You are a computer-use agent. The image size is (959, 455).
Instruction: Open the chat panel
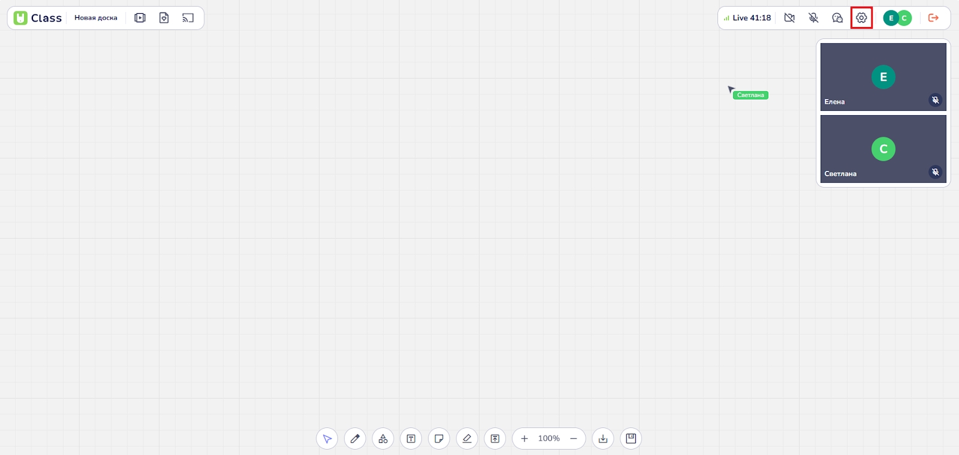[837, 18]
